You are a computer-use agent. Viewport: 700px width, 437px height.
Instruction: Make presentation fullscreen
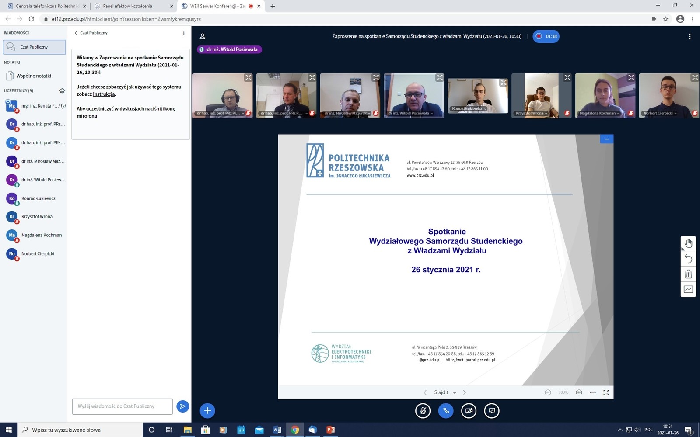606,392
